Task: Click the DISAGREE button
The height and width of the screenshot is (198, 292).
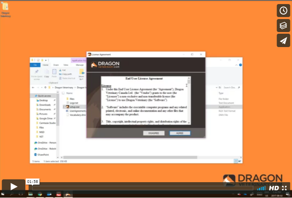Action: coord(154,133)
